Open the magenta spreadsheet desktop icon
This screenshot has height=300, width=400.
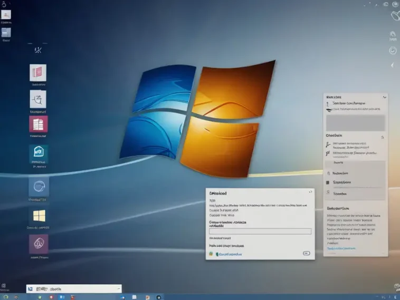(39, 124)
